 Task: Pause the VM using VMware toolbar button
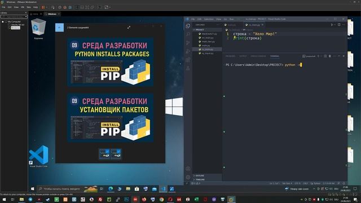43,7
